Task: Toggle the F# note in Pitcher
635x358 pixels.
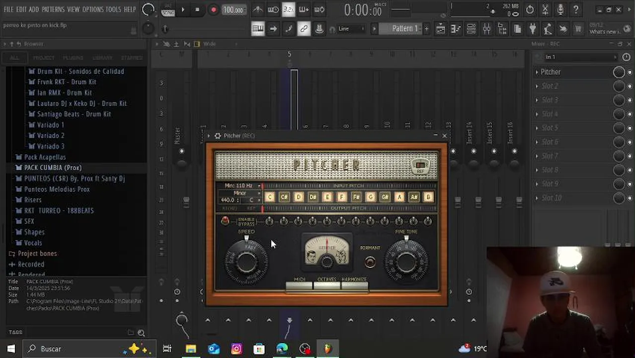Action: 356,197
